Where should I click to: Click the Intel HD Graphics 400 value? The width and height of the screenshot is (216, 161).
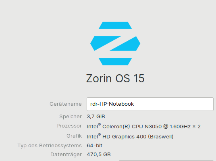click(x=116, y=136)
